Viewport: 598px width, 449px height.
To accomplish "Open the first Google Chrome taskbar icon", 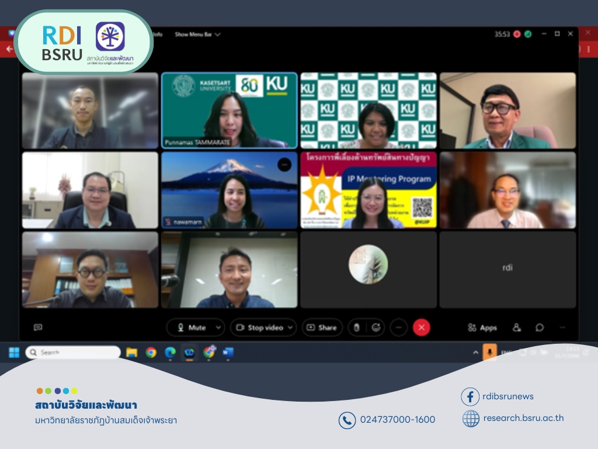I will click(151, 352).
